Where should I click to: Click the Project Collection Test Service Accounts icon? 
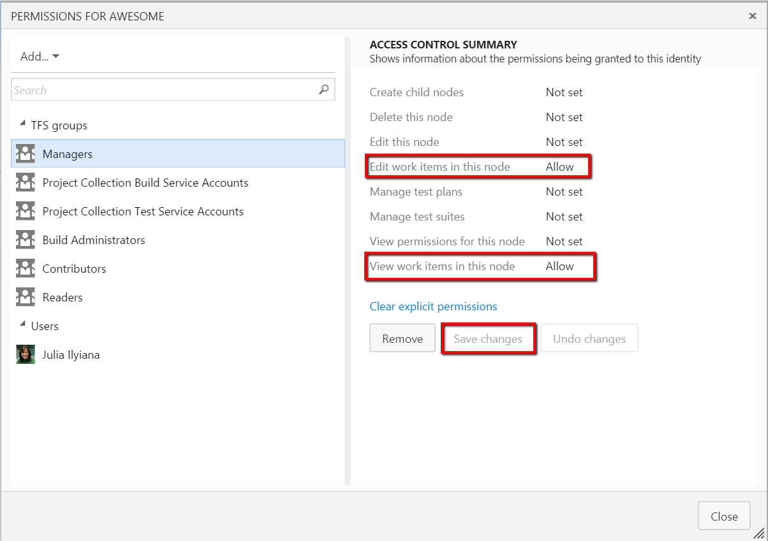click(x=26, y=212)
